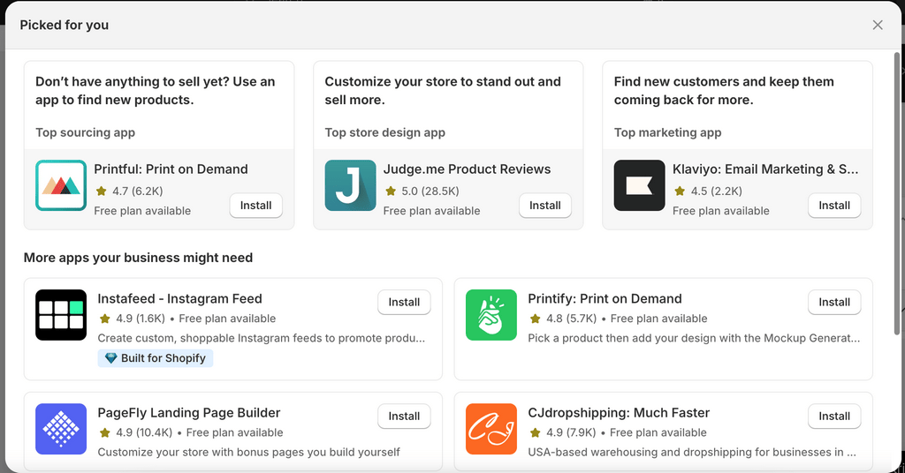Install Judge.me Product Reviews
Image resolution: width=905 pixels, height=473 pixels.
pyautogui.click(x=544, y=206)
